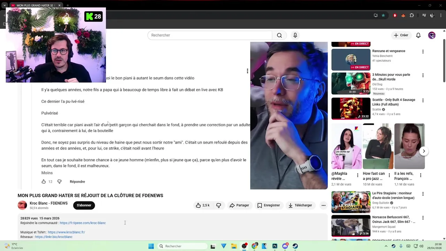The height and width of the screenshot is (251, 446).
Task: Save video with the Enregistrer button
Action: (x=268, y=205)
